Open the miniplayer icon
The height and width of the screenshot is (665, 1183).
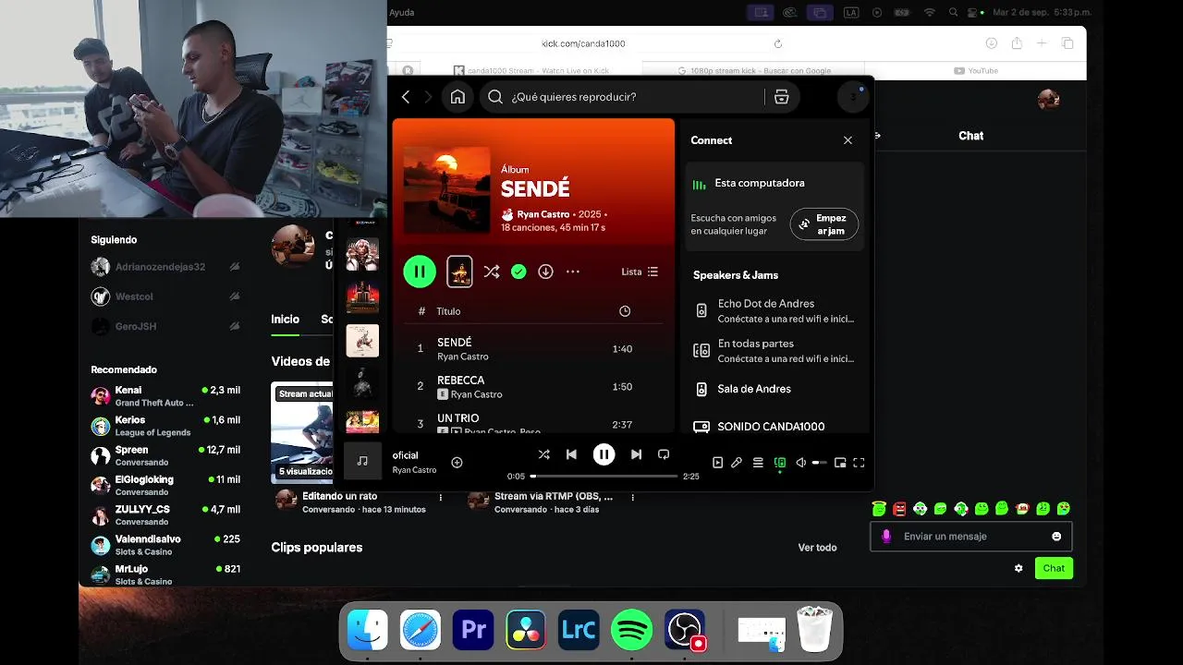(840, 463)
